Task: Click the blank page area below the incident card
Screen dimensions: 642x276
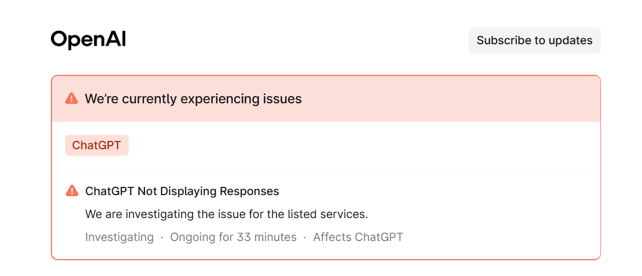Action: pyautogui.click(x=326, y=268)
